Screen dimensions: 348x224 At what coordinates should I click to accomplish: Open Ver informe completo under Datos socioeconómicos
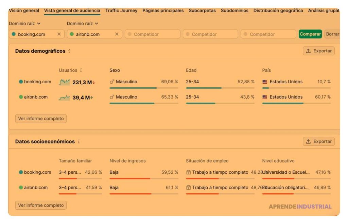point(41,205)
